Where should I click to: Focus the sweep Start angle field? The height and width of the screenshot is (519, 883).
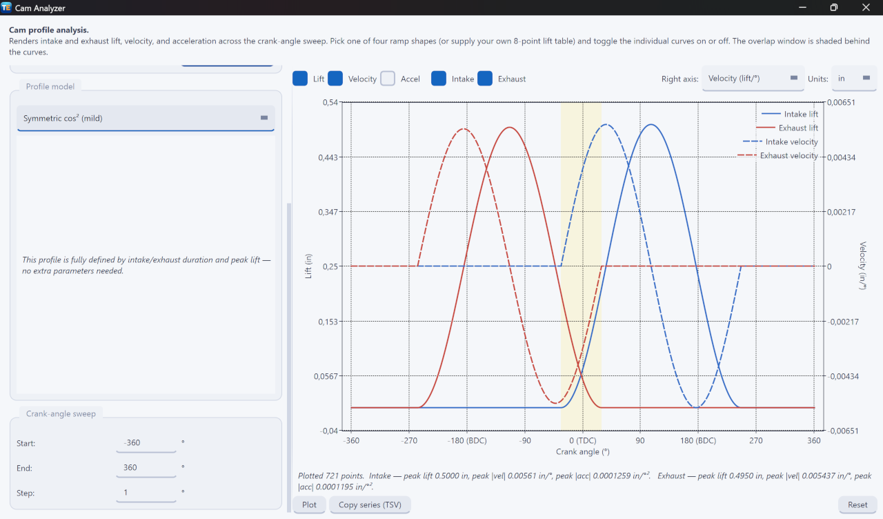tap(146, 443)
